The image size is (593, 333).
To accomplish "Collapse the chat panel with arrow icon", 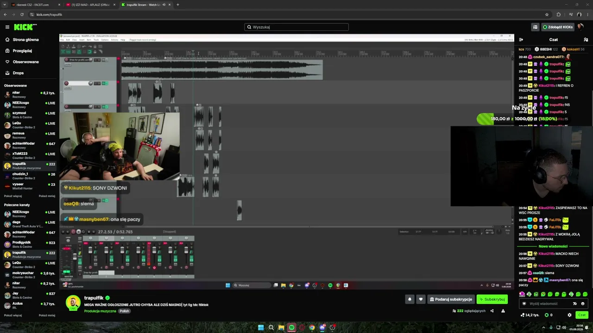I will click(x=521, y=40).
